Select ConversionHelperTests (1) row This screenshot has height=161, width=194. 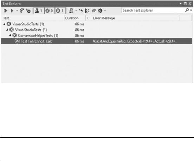(96, 36)
